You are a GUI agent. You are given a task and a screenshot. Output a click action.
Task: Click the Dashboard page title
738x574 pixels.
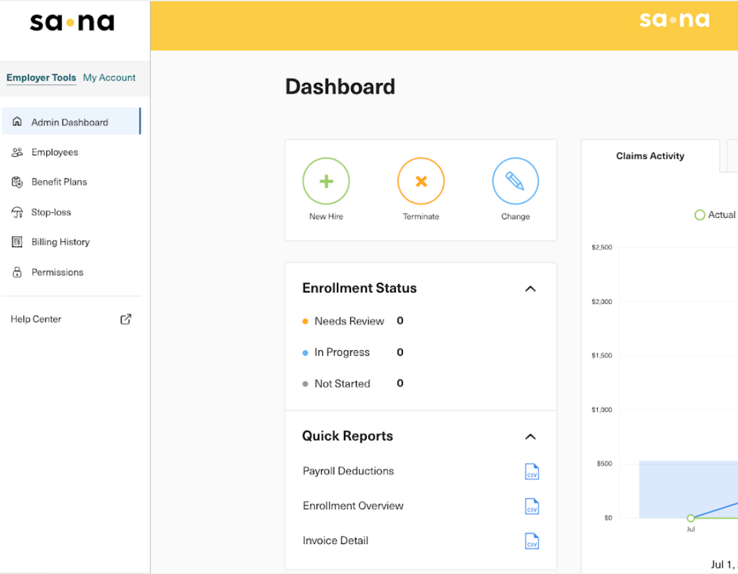[x=340, y=86]
